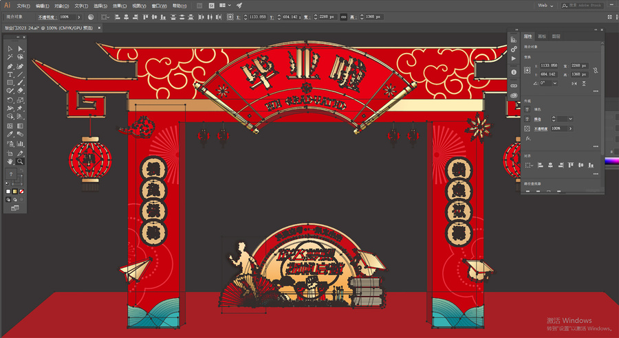Pick the Puppet Warp pin tool
This screenshot has width=619, height=338.
point(20,109)
